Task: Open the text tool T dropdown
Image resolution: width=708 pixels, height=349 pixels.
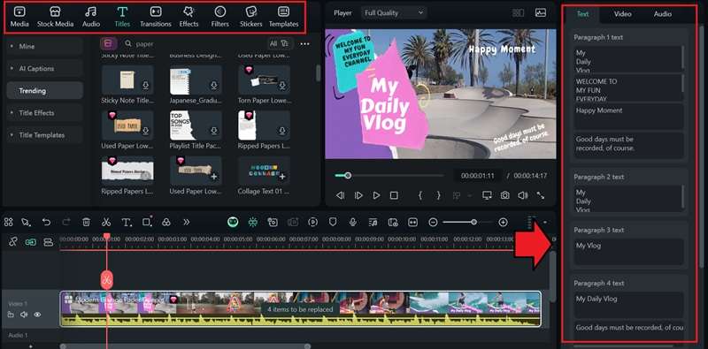Action: [127, 222]
